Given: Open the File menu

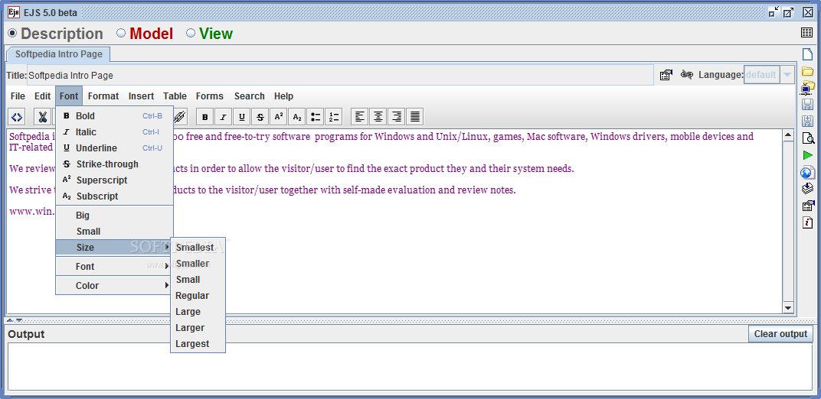Looking at the screenshot, I should click(18, 96).
